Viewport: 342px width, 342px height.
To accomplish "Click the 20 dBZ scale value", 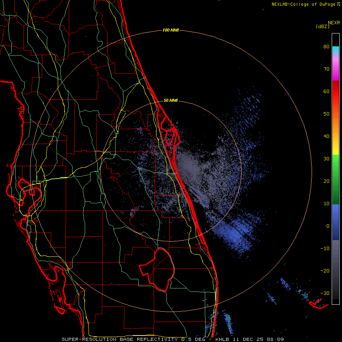I will click(326, 181).
